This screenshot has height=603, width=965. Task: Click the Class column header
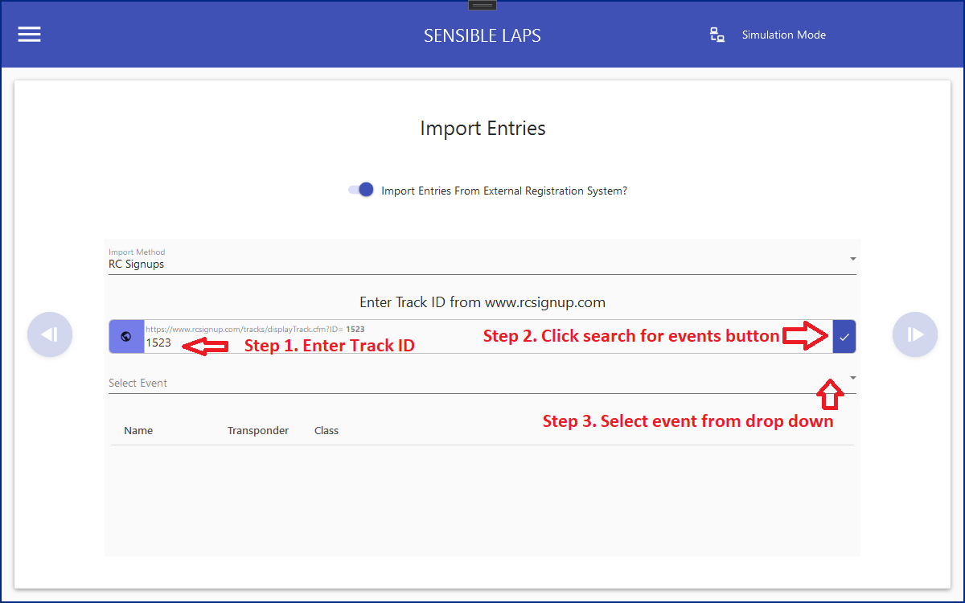click(326, 430)
